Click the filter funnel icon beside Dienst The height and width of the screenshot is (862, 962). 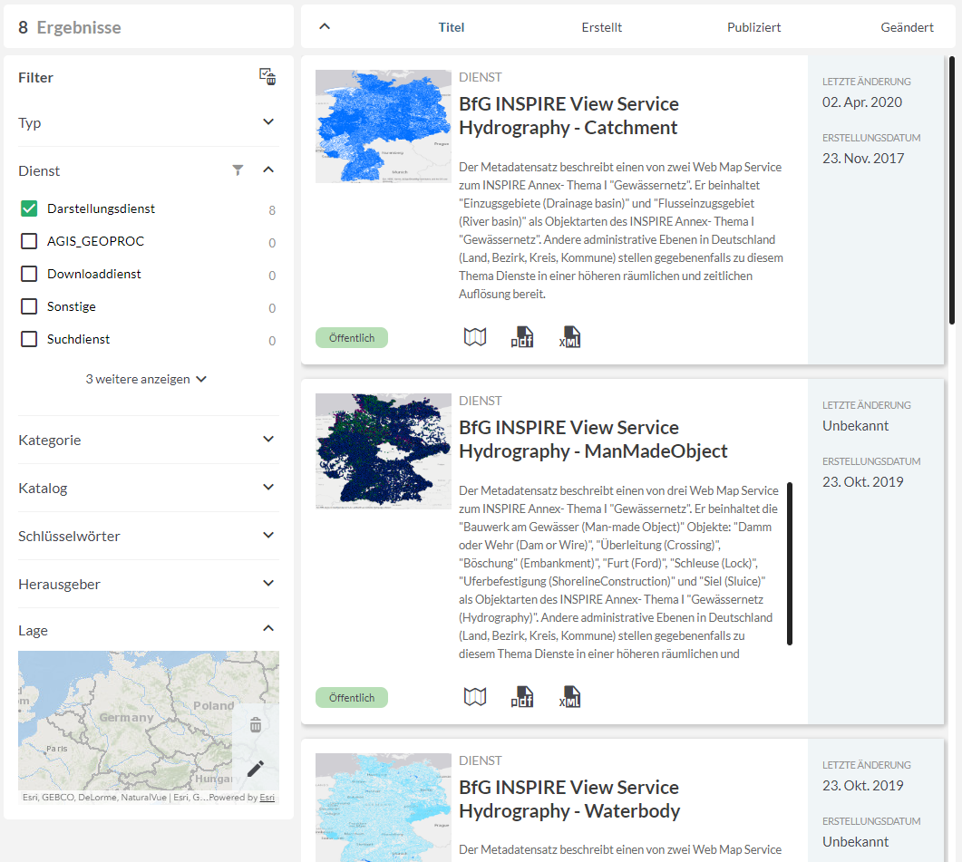[x=238, y=169]
